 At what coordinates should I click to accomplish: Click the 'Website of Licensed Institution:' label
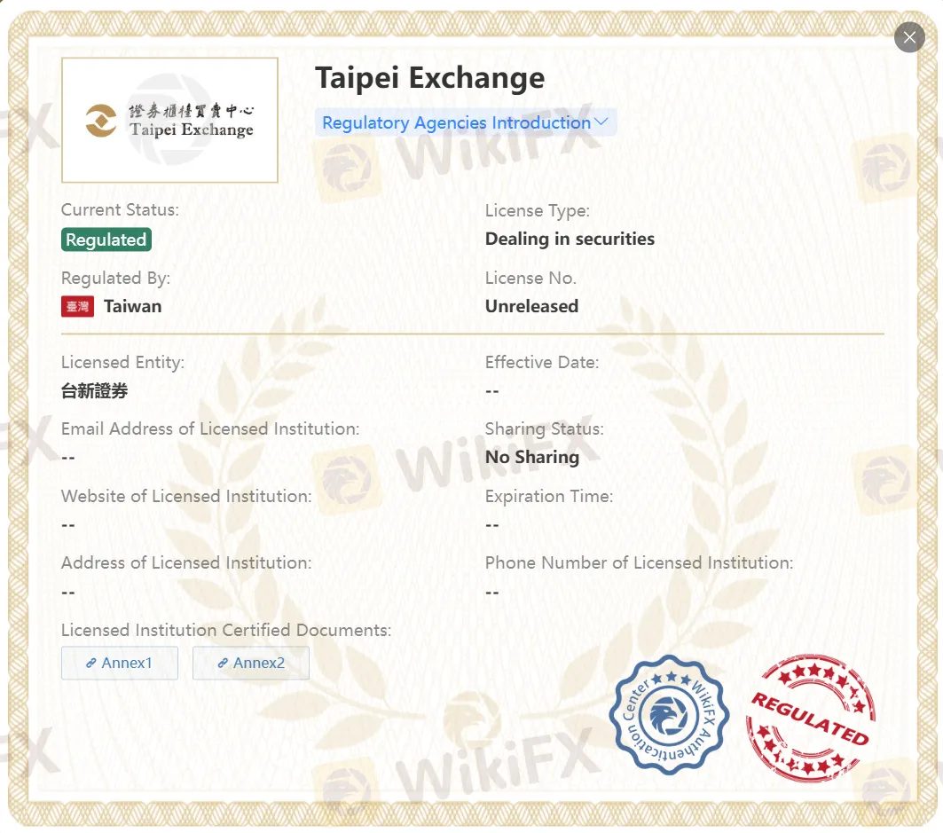pos(186,496)
